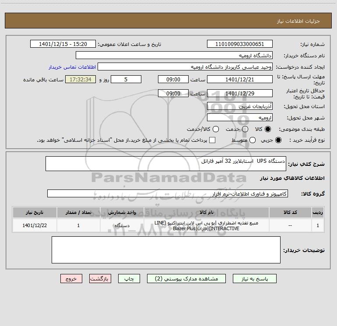Screen dimensions: 337x326
Task: Click the goods group field کامپیوتر و فناوری
Action: point(168,193)
